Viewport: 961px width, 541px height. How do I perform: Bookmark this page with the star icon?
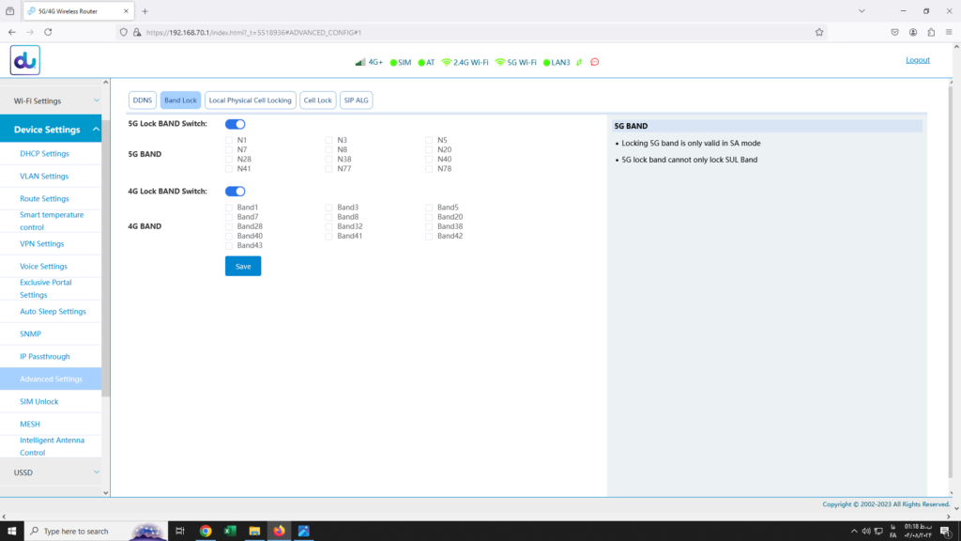point(819,32)
